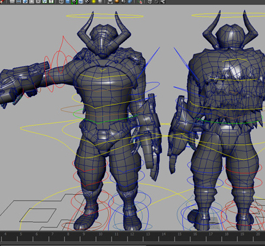Switch to smooth shade all blue cube
Image resolution: width=265 pixels, height=246 pixels.
coord(67,2)
